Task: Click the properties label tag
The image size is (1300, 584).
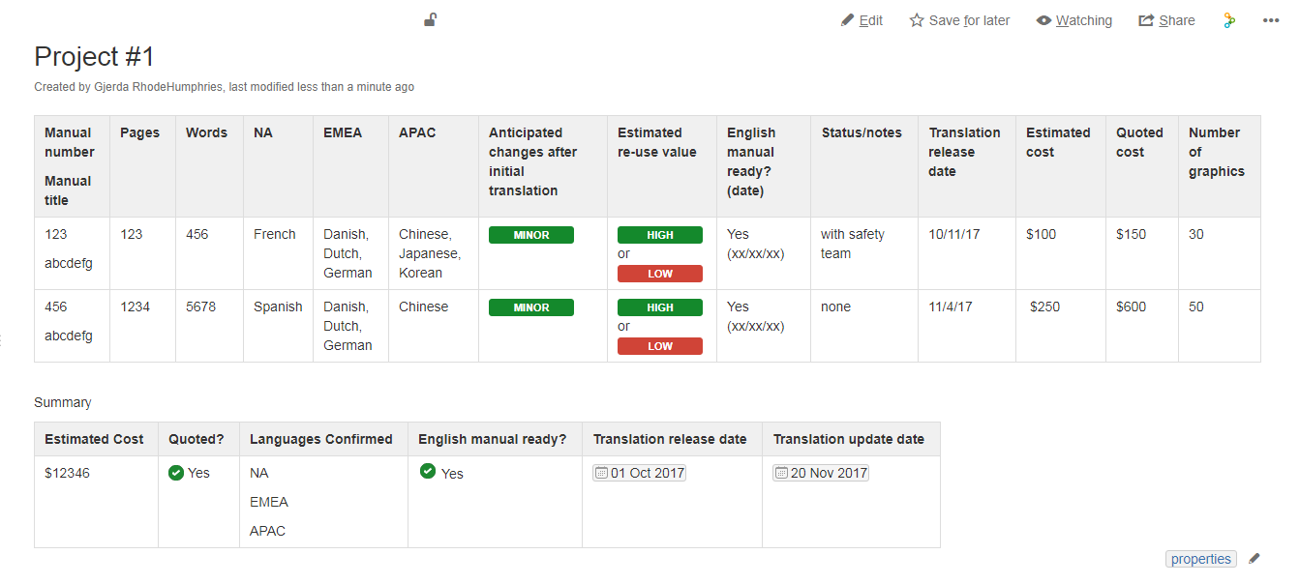Action: pyautogui.click(x=1201, y=559)
